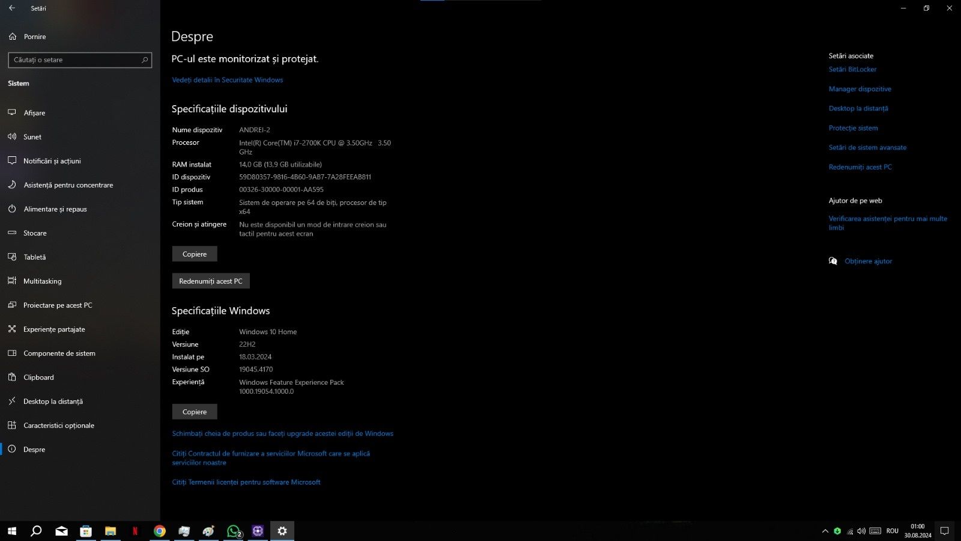The width and height of the screenshot is (961, 541).
Task: Open the change product key or upgrade link
Action: 282,433
